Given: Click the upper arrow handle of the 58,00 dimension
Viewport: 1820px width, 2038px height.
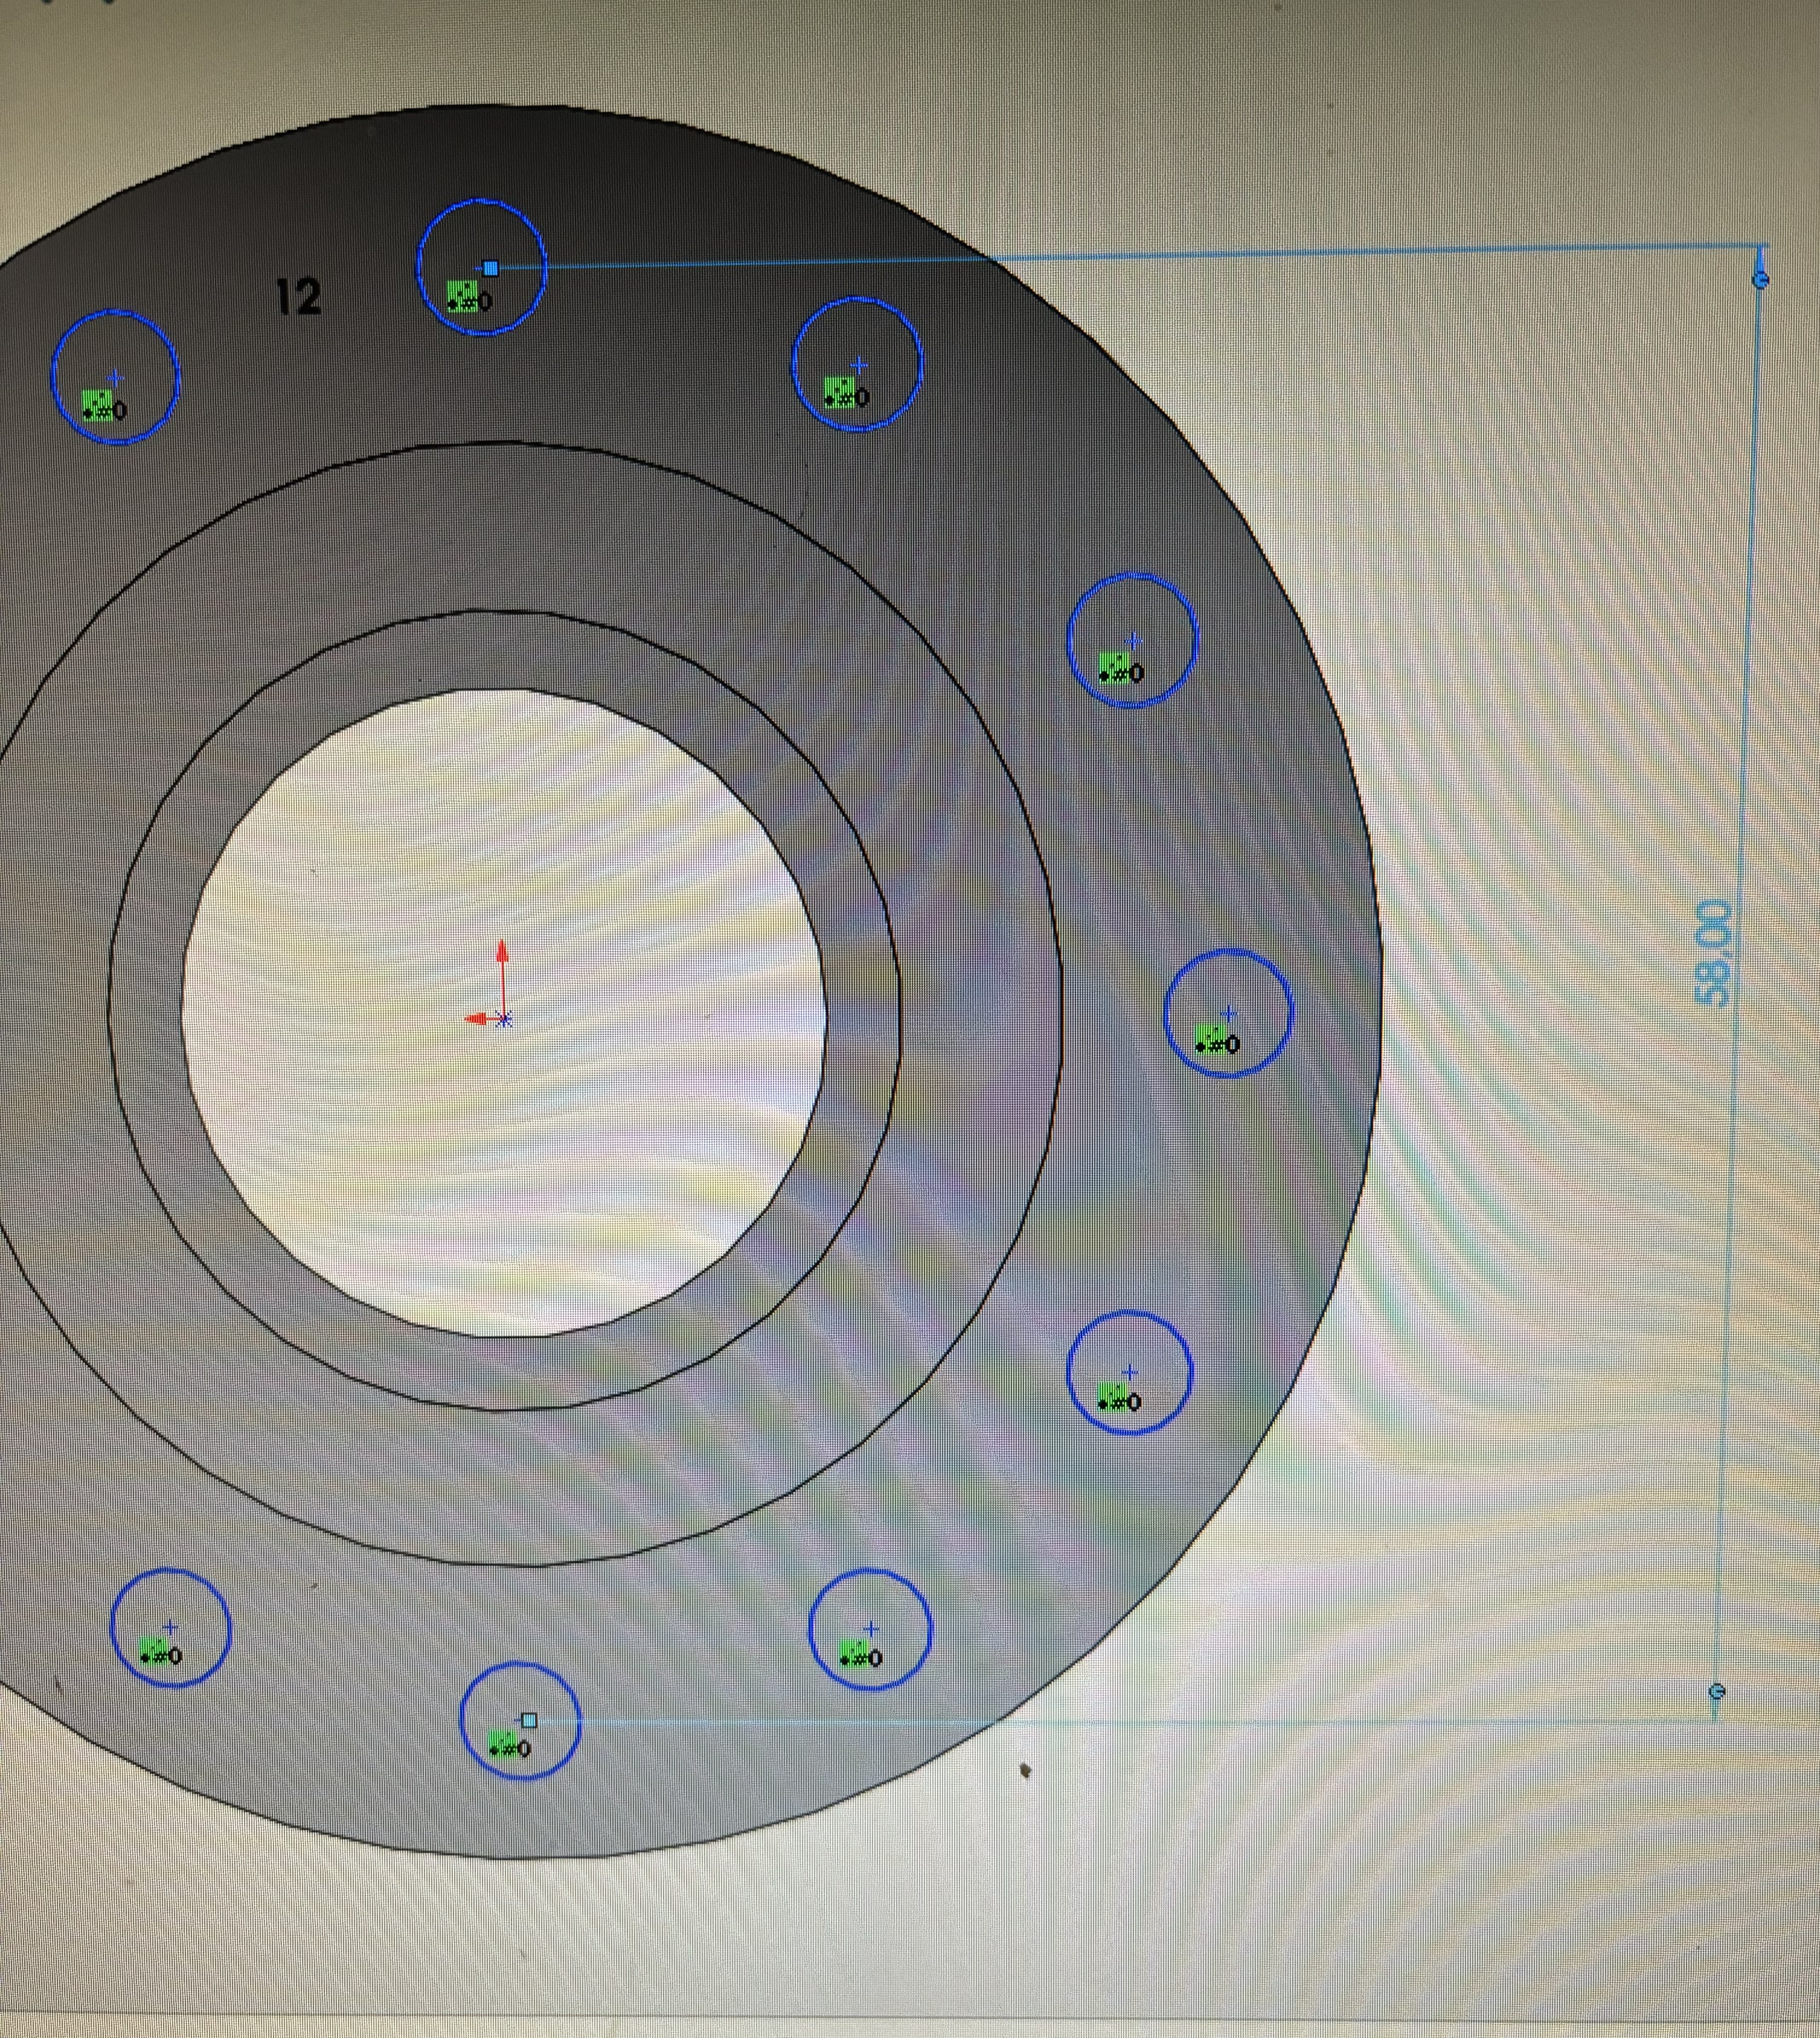Looking at the screenshot, I should (1761, 279).
